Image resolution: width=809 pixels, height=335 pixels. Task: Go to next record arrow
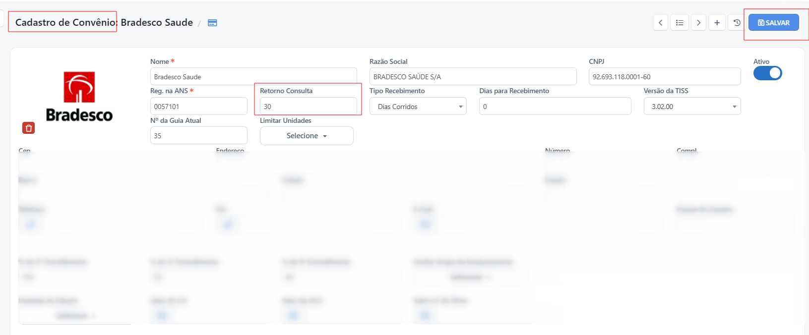[x=698, y=23]
